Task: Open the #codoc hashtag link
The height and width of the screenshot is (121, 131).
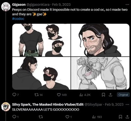Action: (18, 19)
